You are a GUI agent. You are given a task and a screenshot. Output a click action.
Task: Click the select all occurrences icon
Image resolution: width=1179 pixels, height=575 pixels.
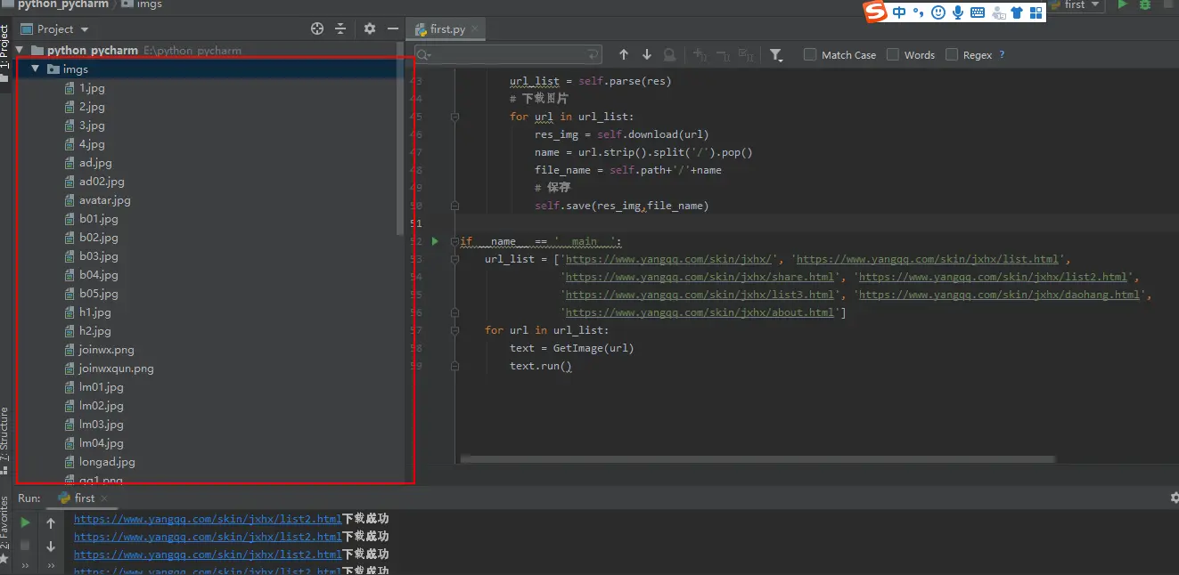tap(745, 55)
